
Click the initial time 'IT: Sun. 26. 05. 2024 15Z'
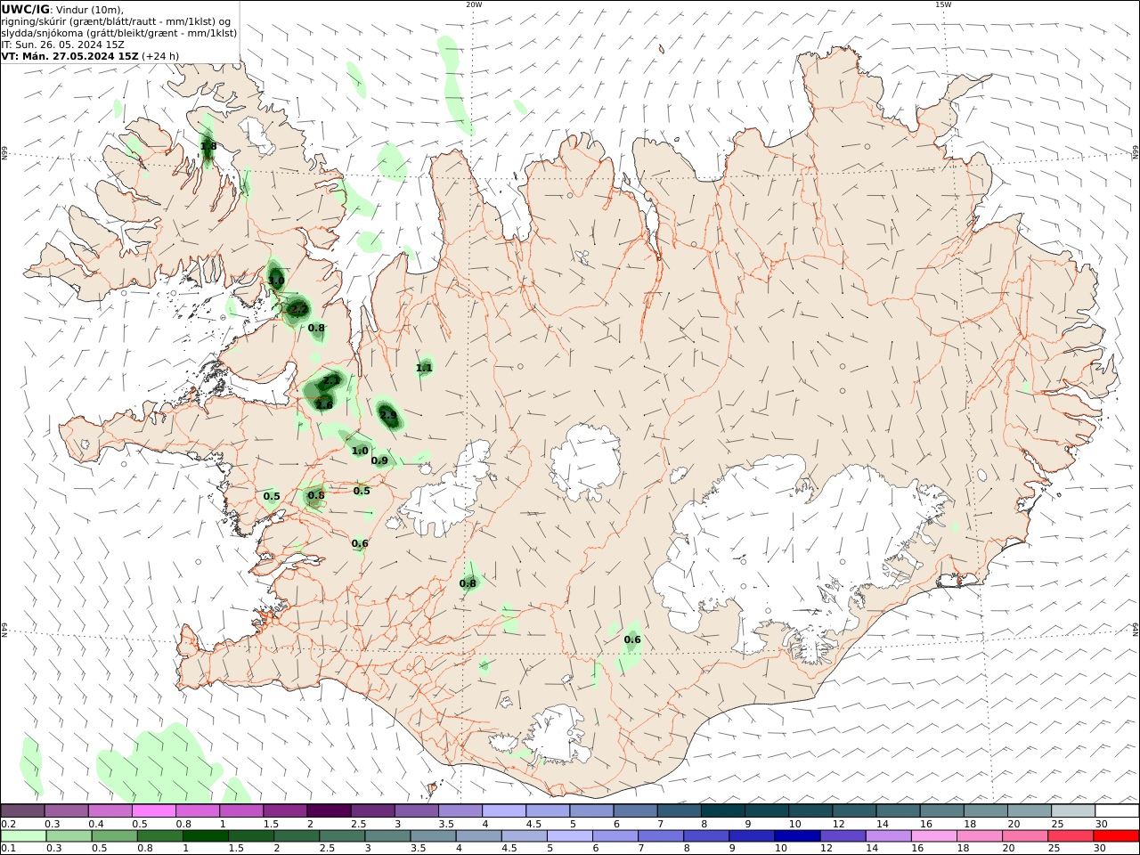[62, 45]
